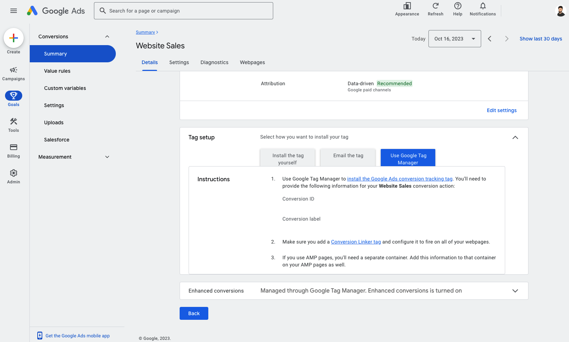Expand the Measurement menu section

107,157
